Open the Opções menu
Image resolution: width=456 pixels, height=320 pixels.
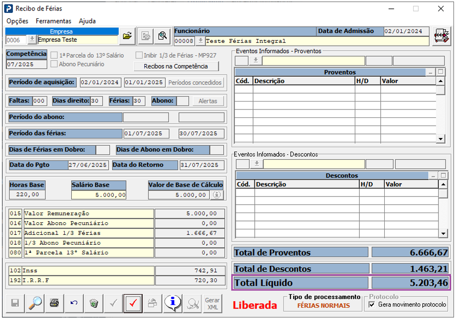(17, 21)
